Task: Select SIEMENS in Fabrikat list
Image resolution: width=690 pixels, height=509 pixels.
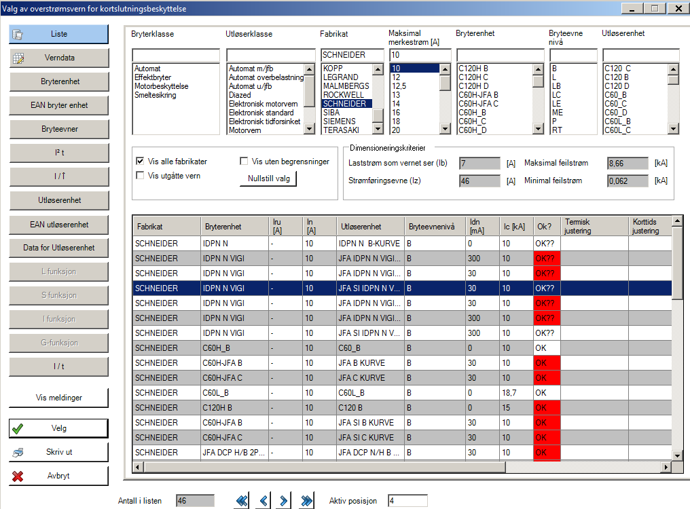Action: [x=340, y=121]
